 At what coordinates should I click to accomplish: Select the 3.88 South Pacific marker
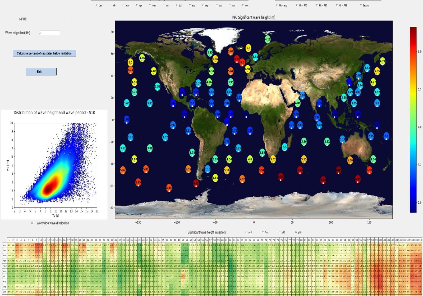(x=150, y=149)
